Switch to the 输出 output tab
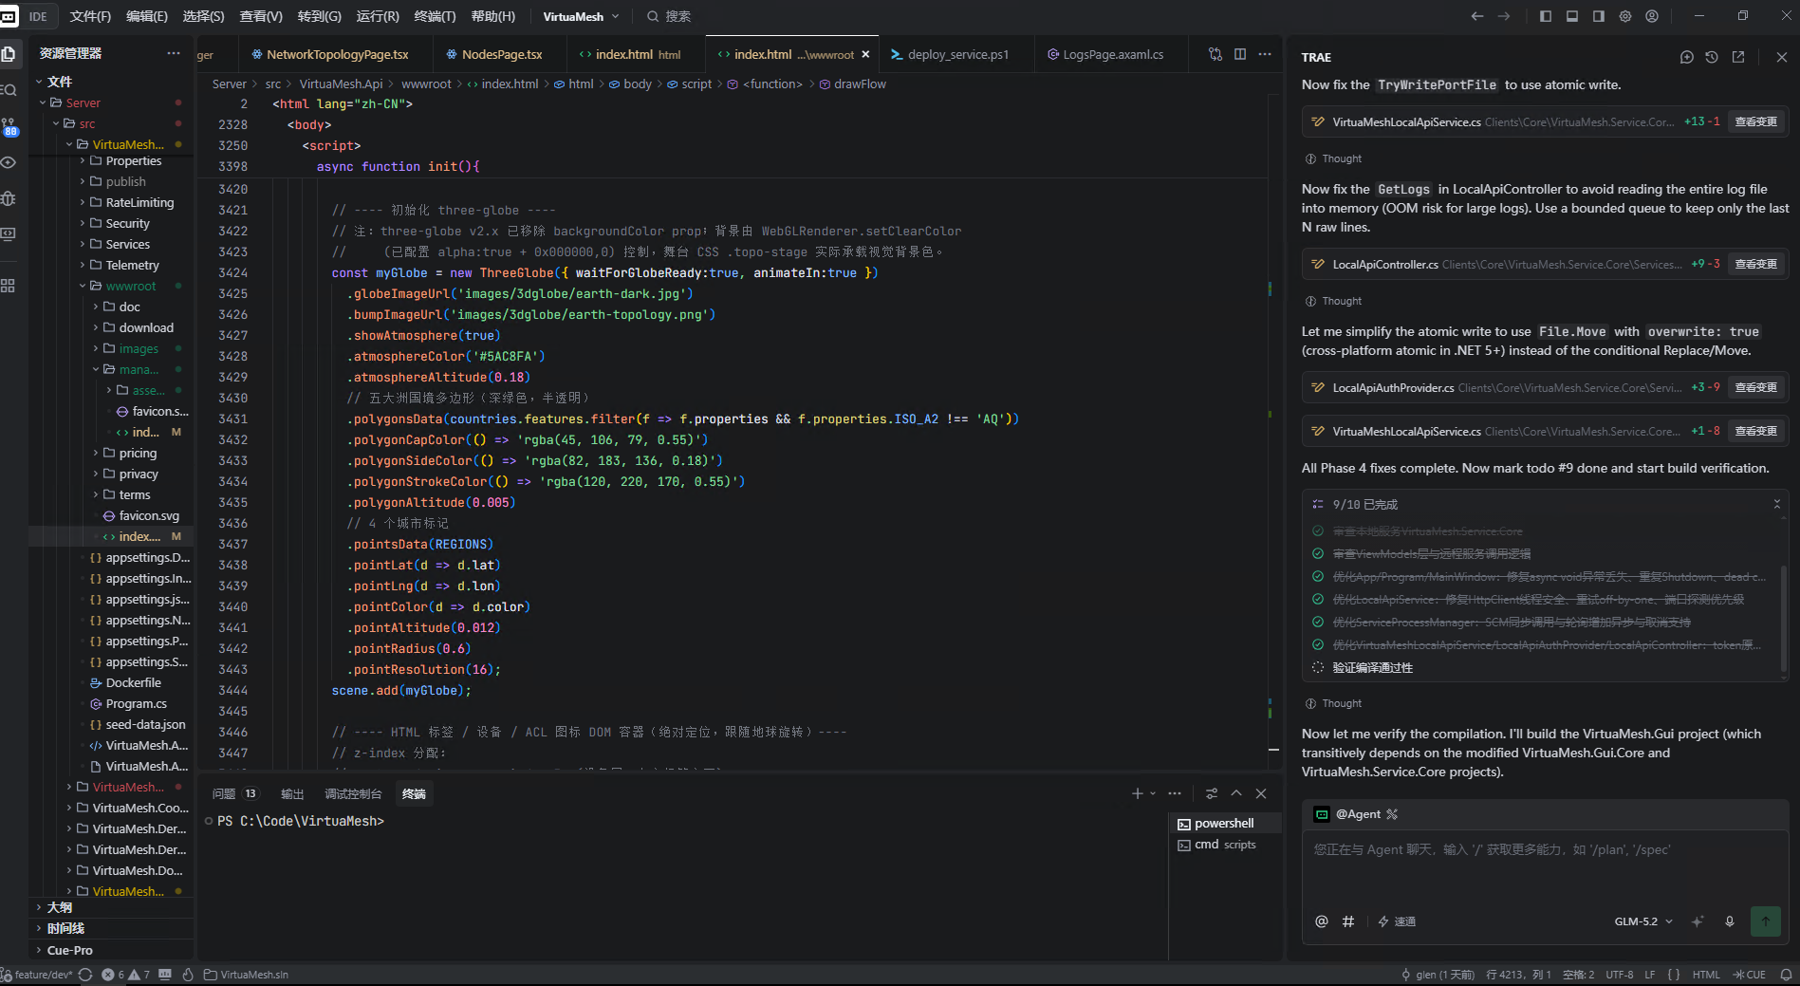This screenshot has height=986, width=1800. [292, 793]
